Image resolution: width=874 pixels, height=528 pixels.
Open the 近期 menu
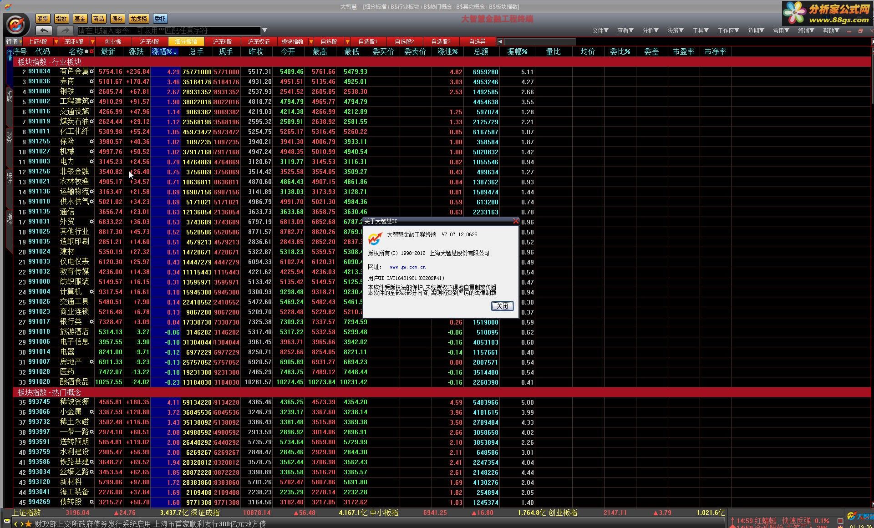click(x=756, y=30)
